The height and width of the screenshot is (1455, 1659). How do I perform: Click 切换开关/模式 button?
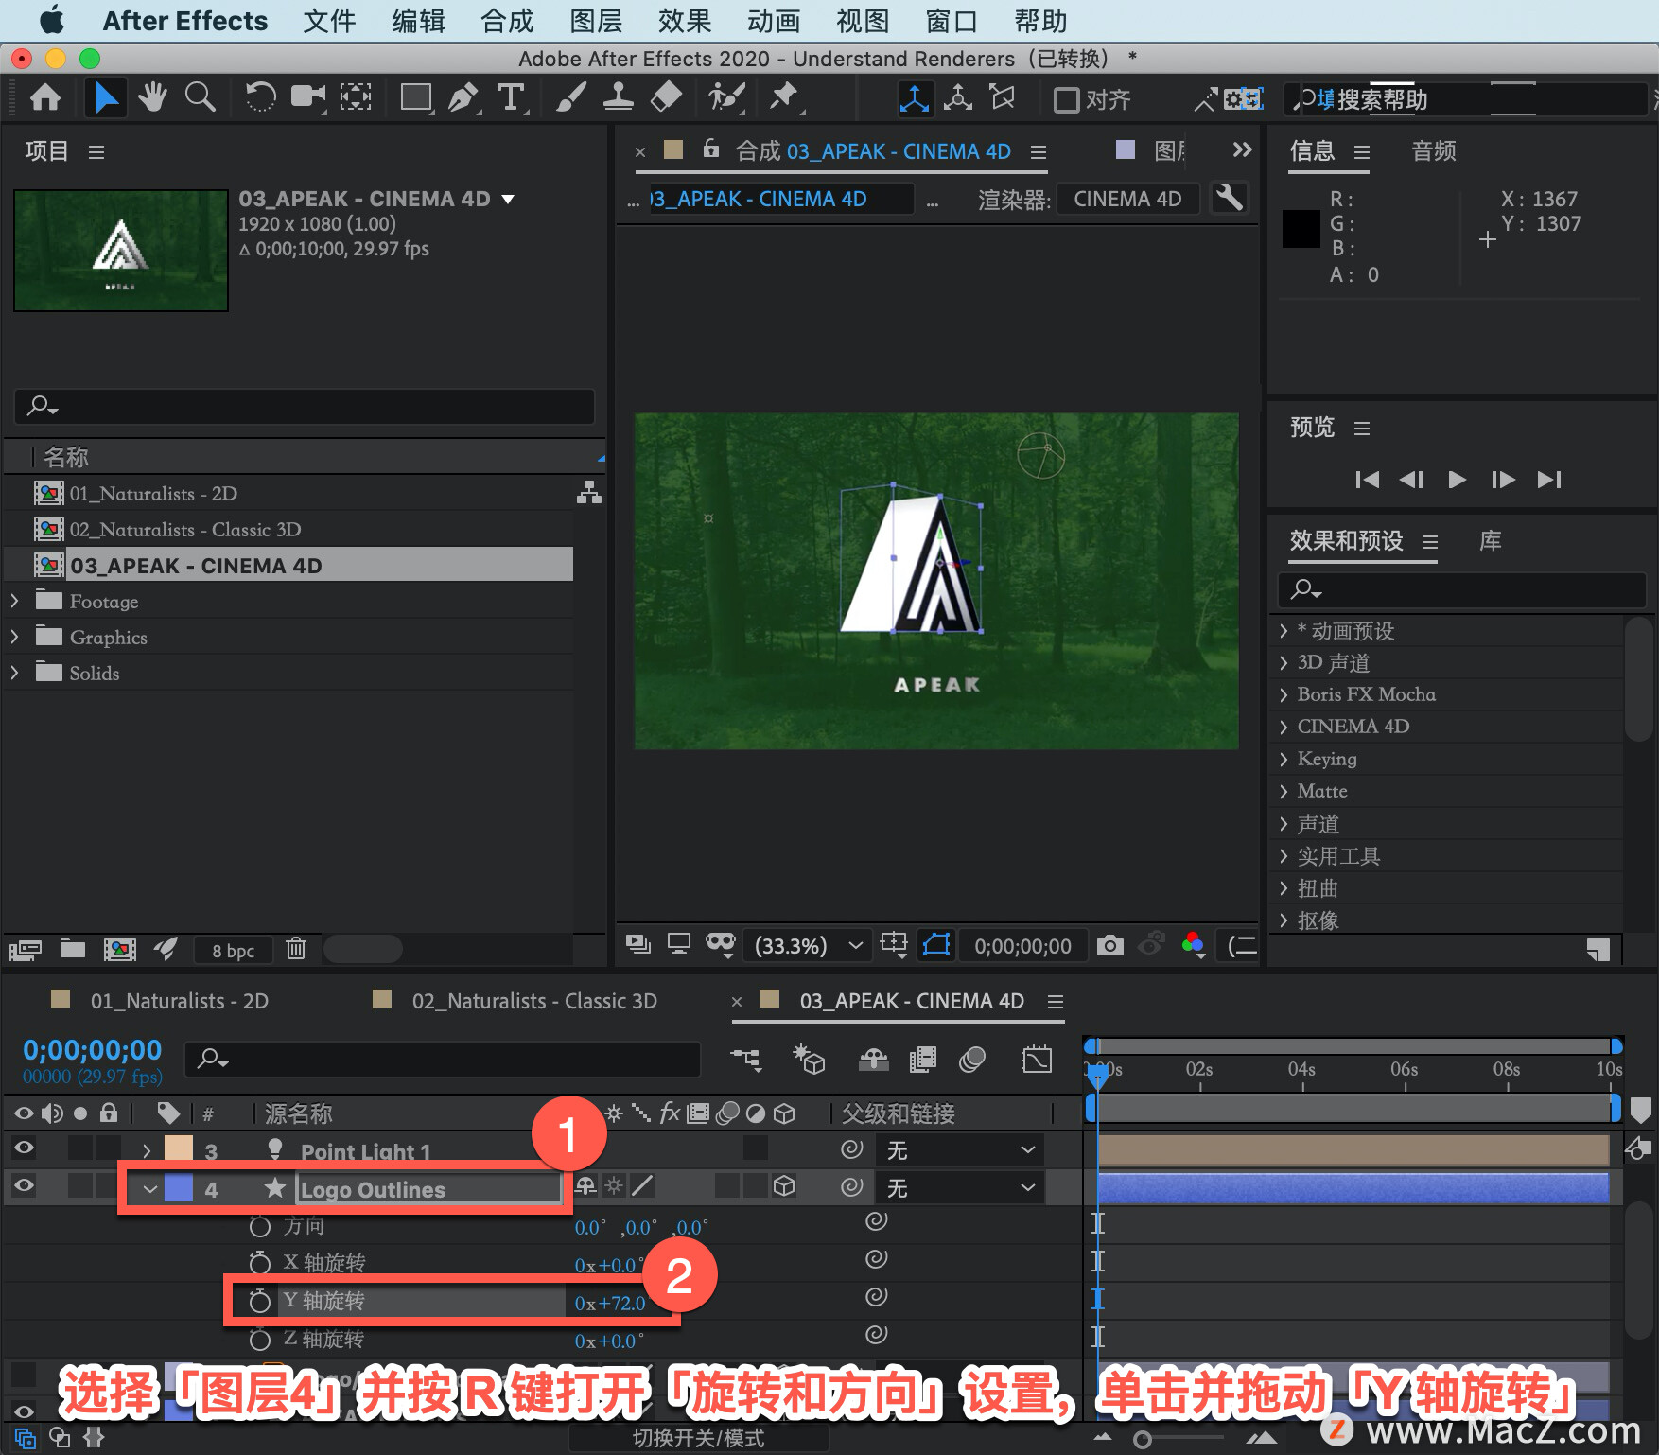(x=698, y=1438)
